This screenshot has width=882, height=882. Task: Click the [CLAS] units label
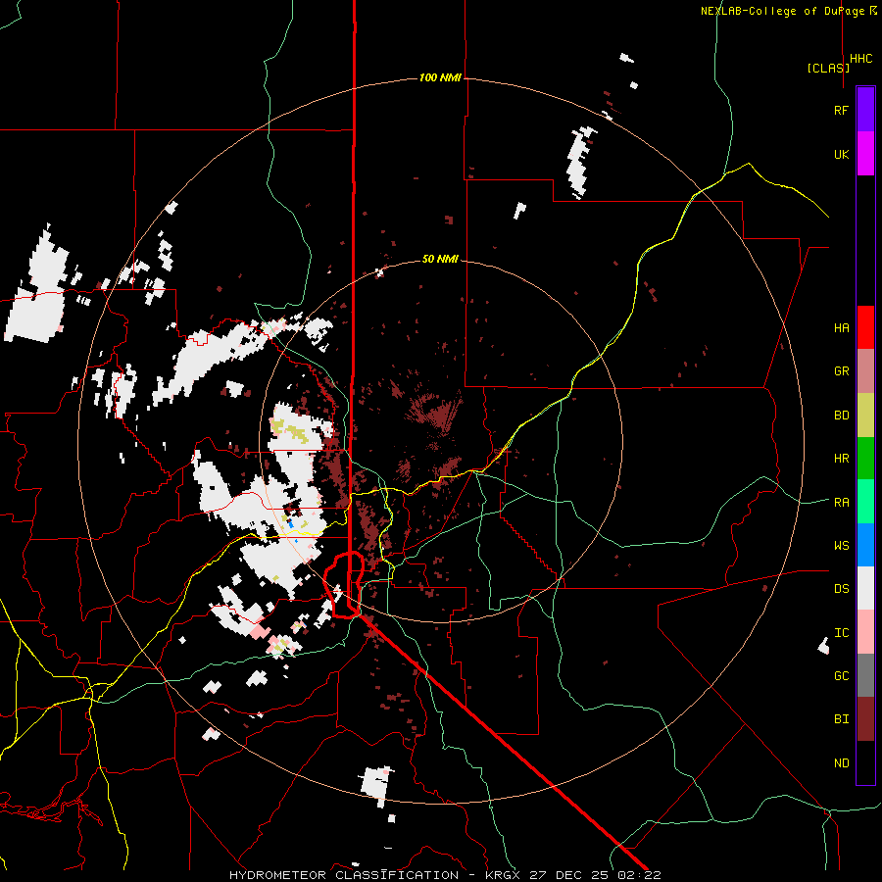click(828, 68)
